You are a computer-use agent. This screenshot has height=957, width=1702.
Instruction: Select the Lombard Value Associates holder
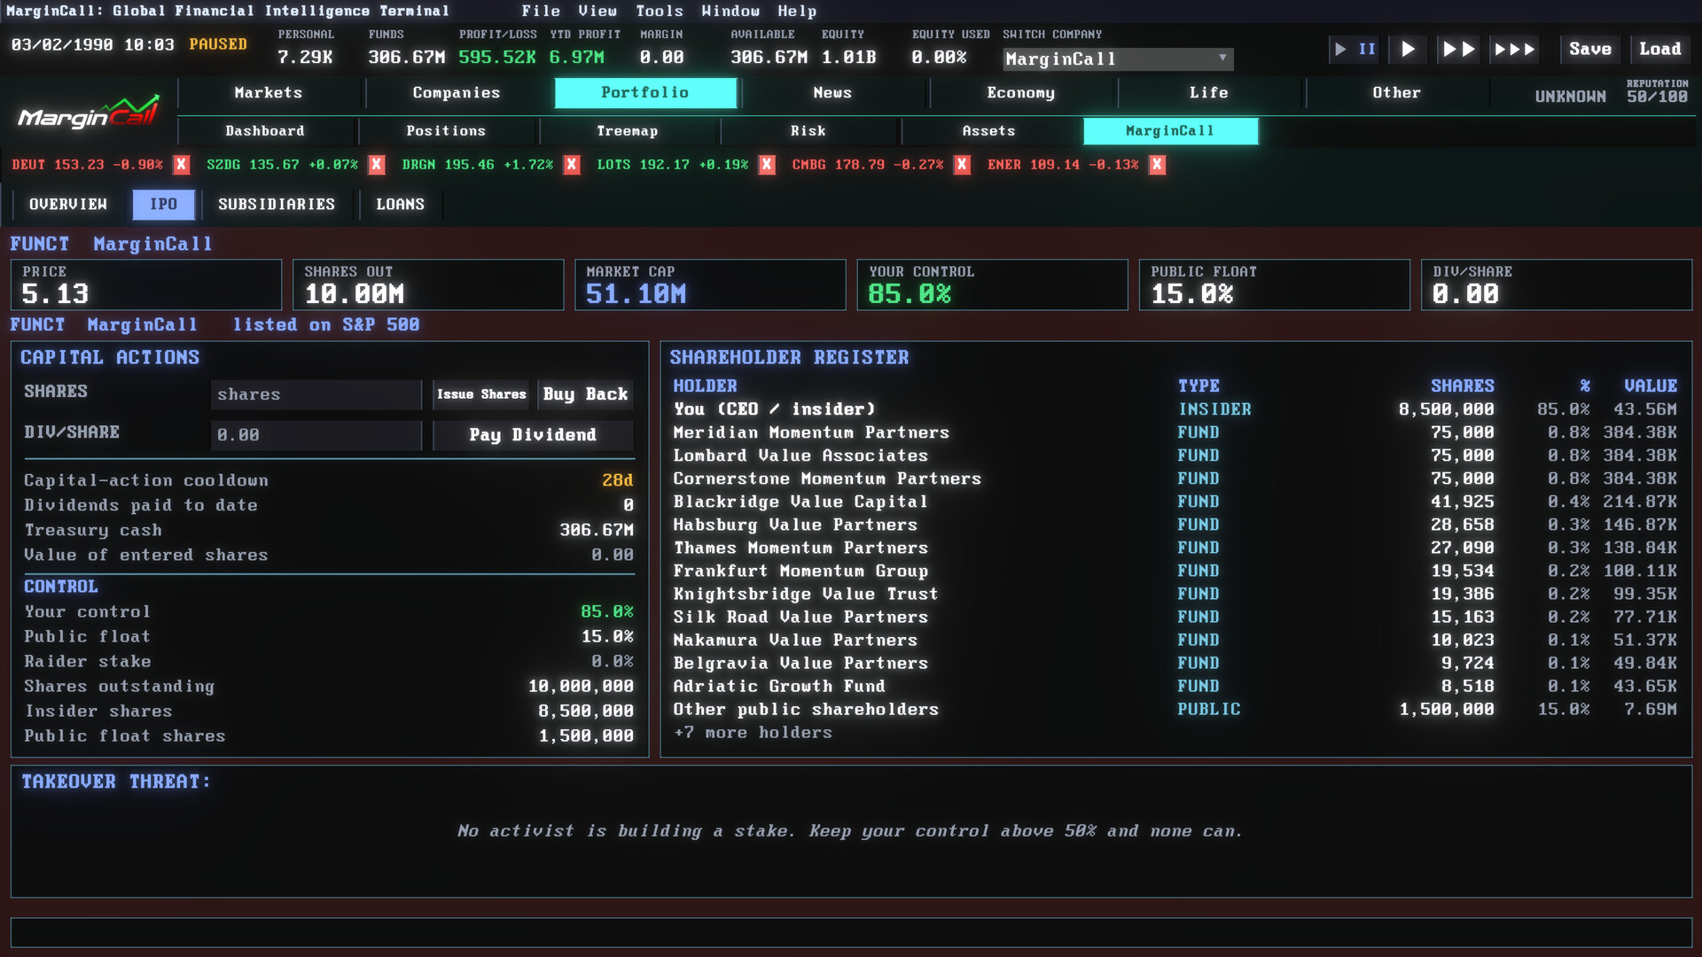[1175, 455]
